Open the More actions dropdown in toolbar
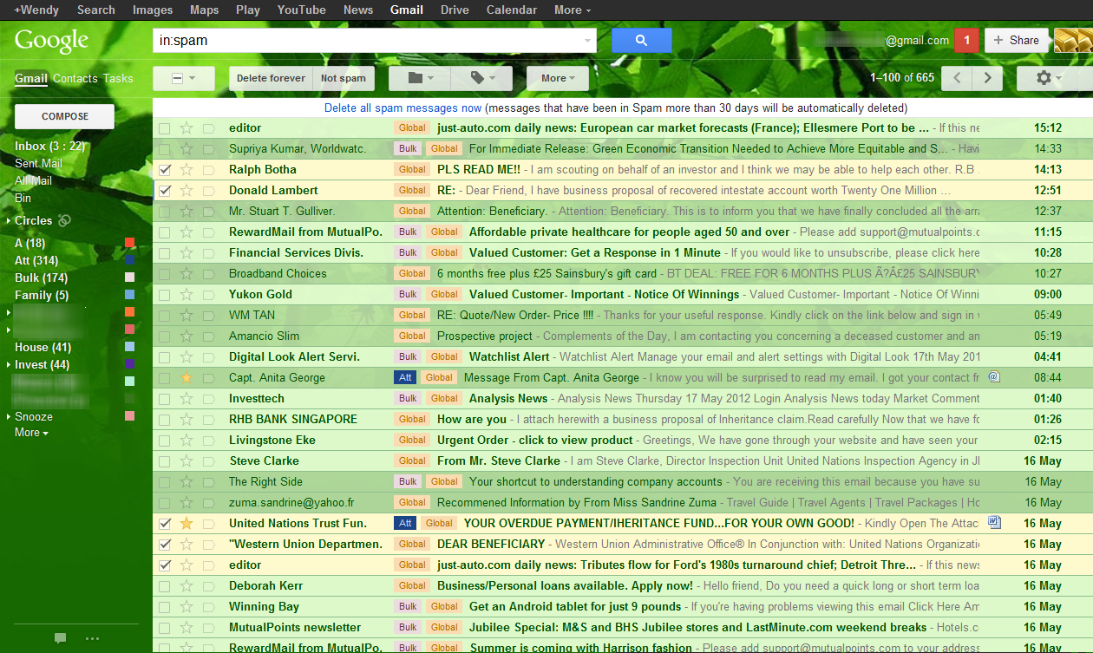 pos(558,78)
